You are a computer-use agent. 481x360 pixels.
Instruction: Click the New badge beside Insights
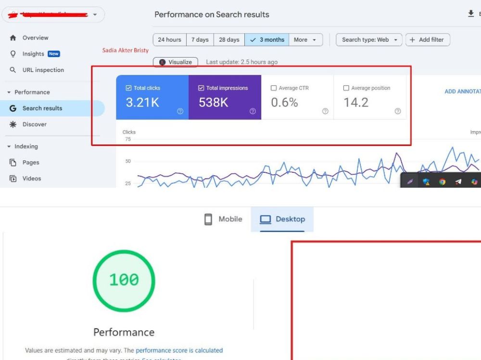[x=54, y=54]
